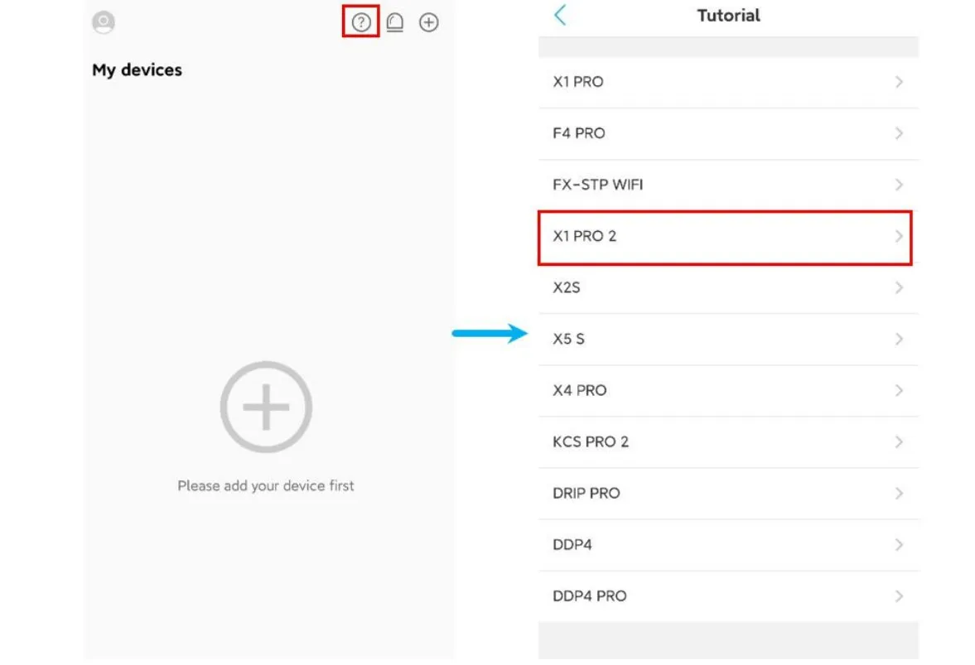The height and width of the screenshot is (665, 975).
Task: Click the KCS PRO 2 chevron arrow
Action: tap(899, 442)
